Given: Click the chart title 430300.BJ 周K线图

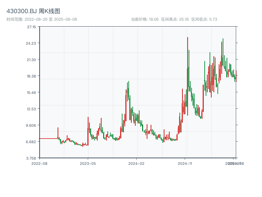Looking at the screenshot, I should pos(33,11).
